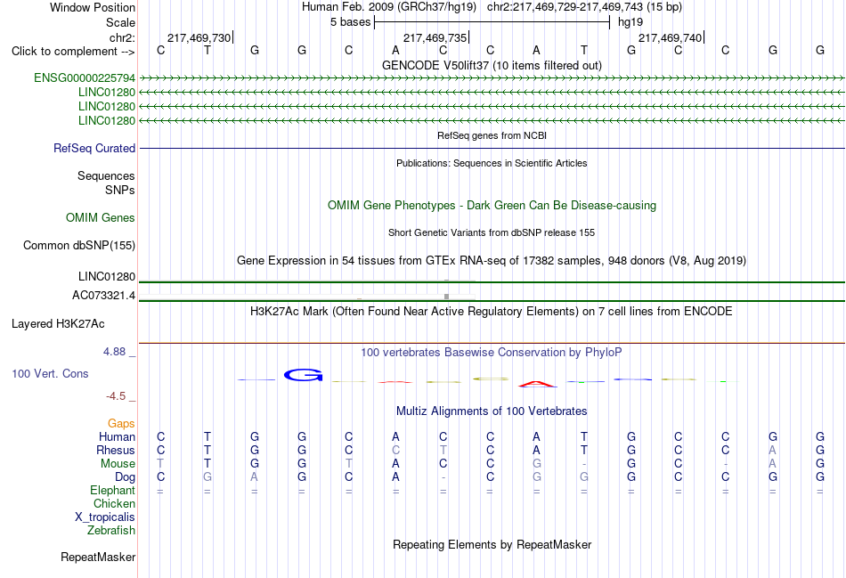Image resolution: width=846 pixels, height=578 pixels.
Task: Click the OMIM Gene Phenotypes track title
Action: 492,206
